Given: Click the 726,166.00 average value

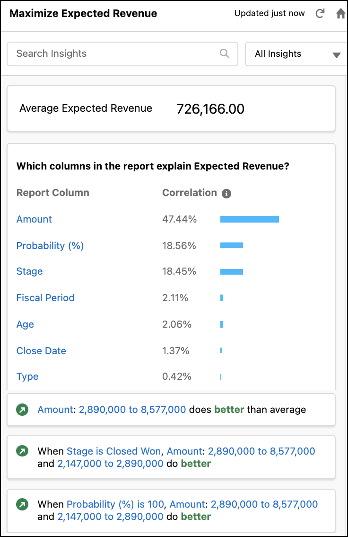Looking at the screenshot, I should coord(210,109).
